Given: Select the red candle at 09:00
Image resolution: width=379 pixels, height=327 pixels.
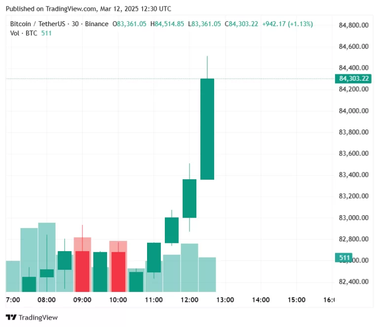Looking at the screenshot, I should pyautogui.click(x=82, y=271).
